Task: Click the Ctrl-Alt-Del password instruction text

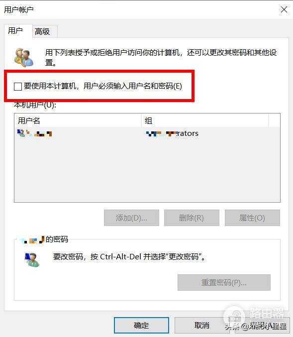Action: tap(129, 257)
